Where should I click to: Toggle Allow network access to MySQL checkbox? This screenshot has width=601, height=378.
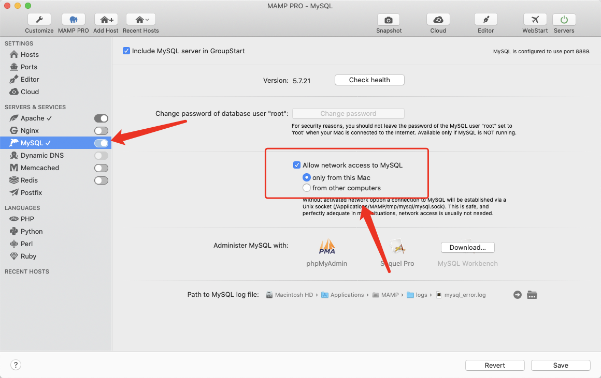point(297,165)
